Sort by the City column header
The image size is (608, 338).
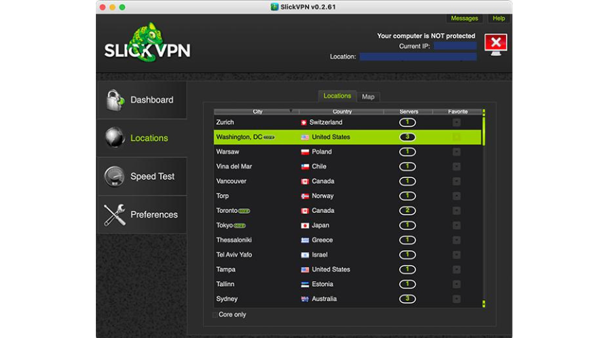[x=256, y=112]
